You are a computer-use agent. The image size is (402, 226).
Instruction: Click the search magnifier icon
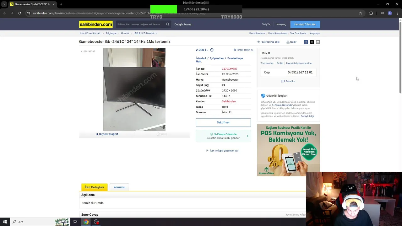(x=168, y=24)
